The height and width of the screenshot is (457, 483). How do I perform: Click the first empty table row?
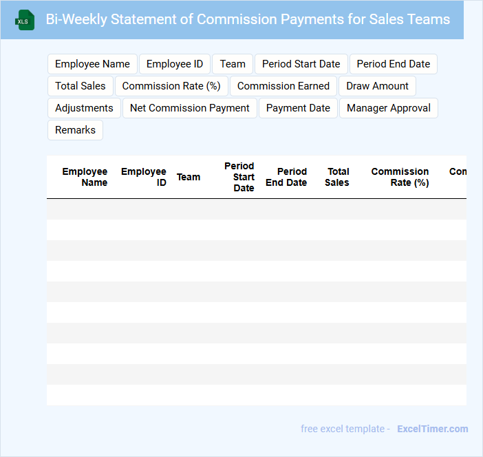pos(256,209)
